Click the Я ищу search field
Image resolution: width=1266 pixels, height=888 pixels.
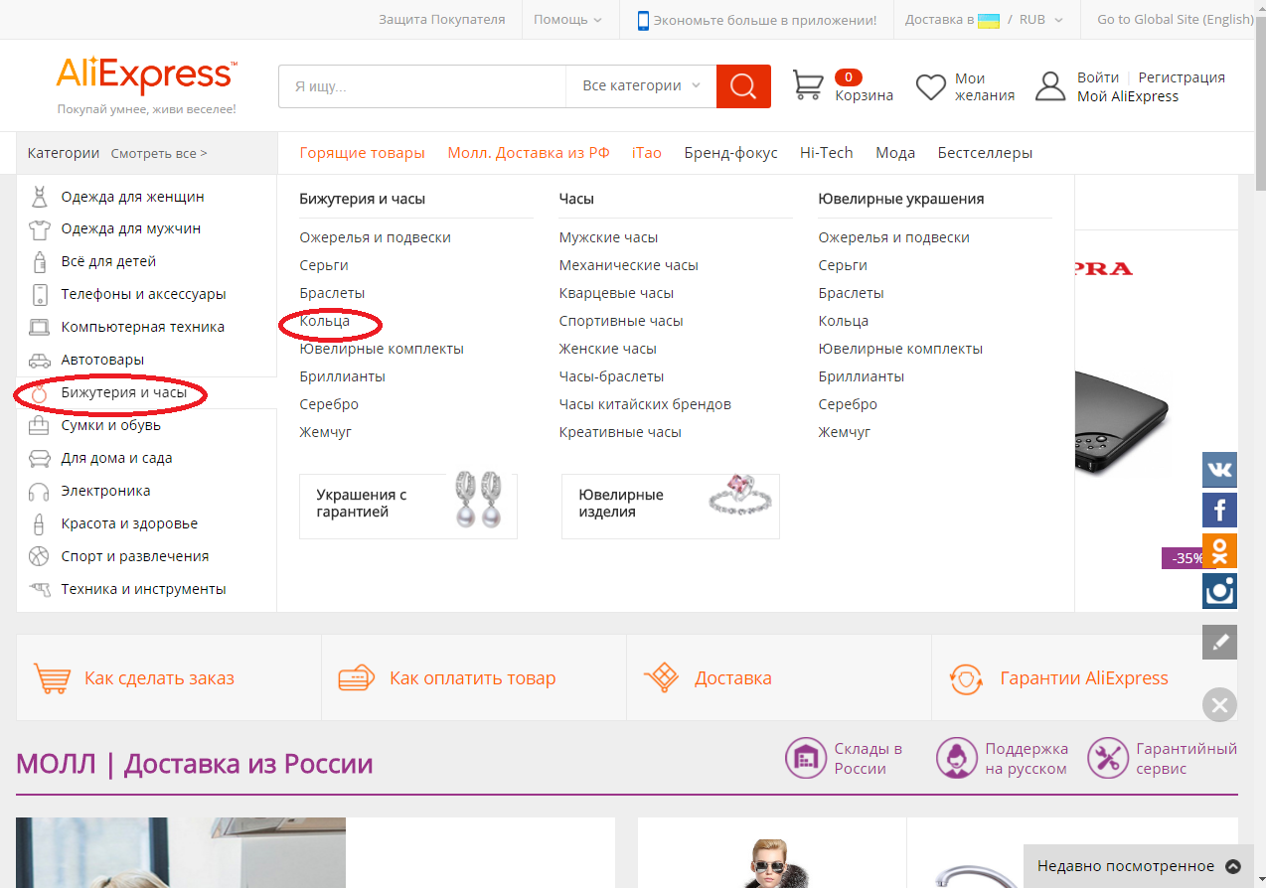point(422,86)
